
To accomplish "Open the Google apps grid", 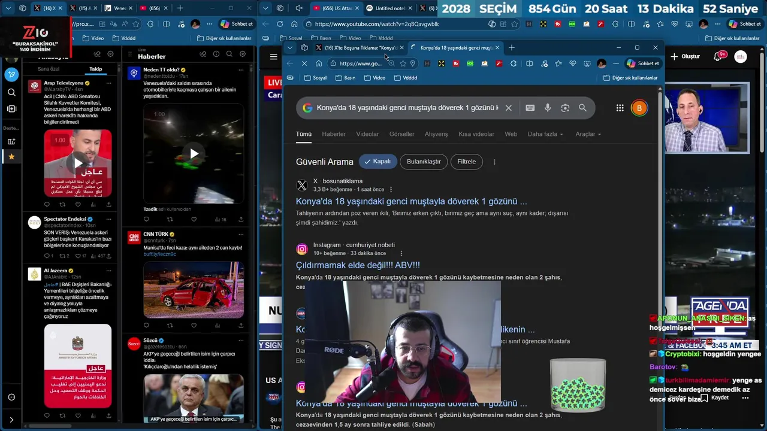I will (620, 108).
